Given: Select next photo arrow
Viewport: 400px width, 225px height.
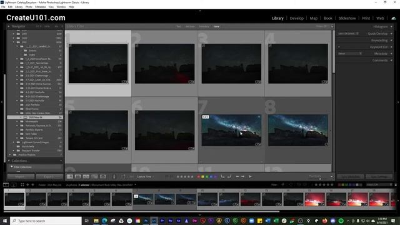Looking at the screenshot, I should (243, 176).
